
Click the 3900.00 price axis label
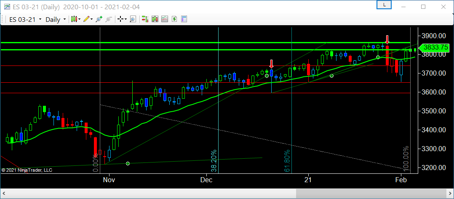click(434, 36)
